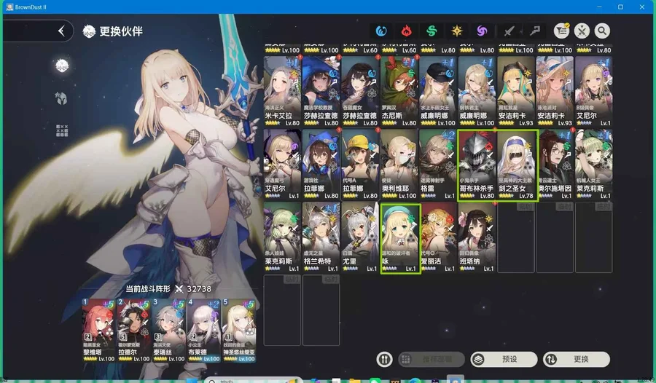Viewport: 656px width, 383px height.
Task: Toggle the fire element filter
Action: coord(406,31)
